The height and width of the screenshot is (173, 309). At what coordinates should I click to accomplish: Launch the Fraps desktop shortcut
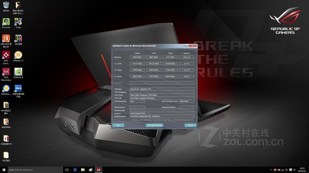tap(18, 23)
